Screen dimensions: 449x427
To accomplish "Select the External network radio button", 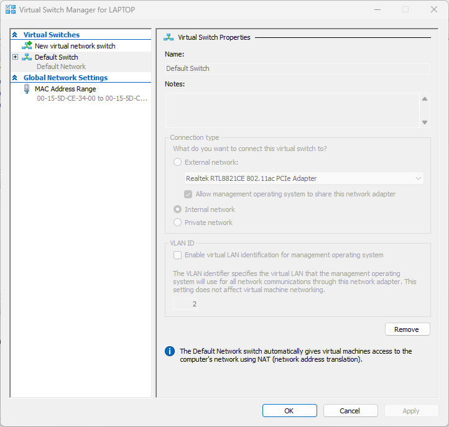I will [178, 162].
